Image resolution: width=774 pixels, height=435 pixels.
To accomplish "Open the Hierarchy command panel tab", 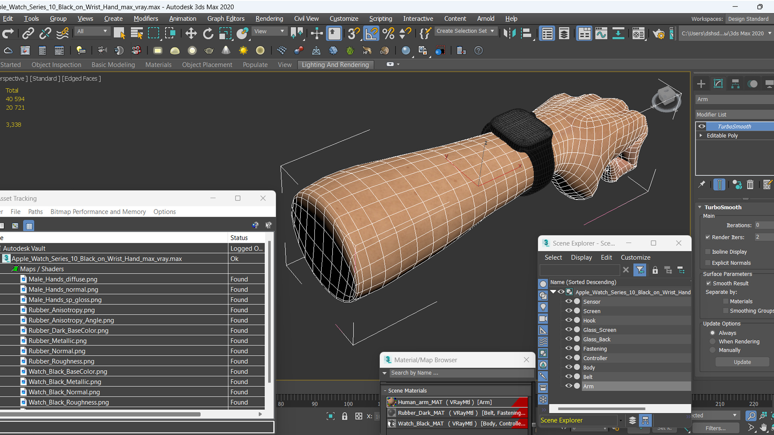I will (735, 84).
